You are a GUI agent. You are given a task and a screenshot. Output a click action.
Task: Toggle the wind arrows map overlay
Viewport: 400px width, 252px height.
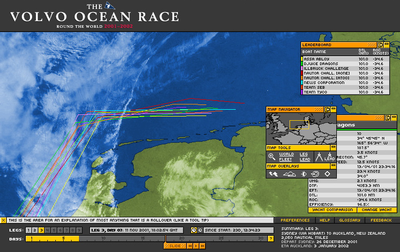click(x=273, y=174)
